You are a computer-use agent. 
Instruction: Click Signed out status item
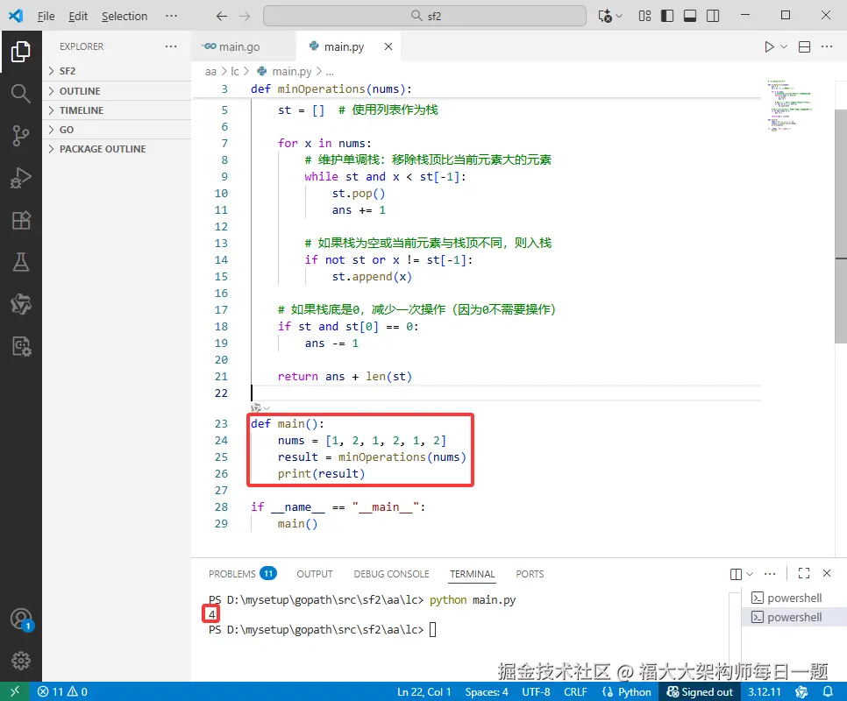coord(700,691)
